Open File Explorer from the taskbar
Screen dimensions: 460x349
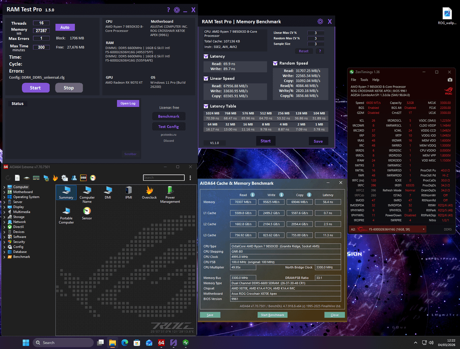pos(112,343)
